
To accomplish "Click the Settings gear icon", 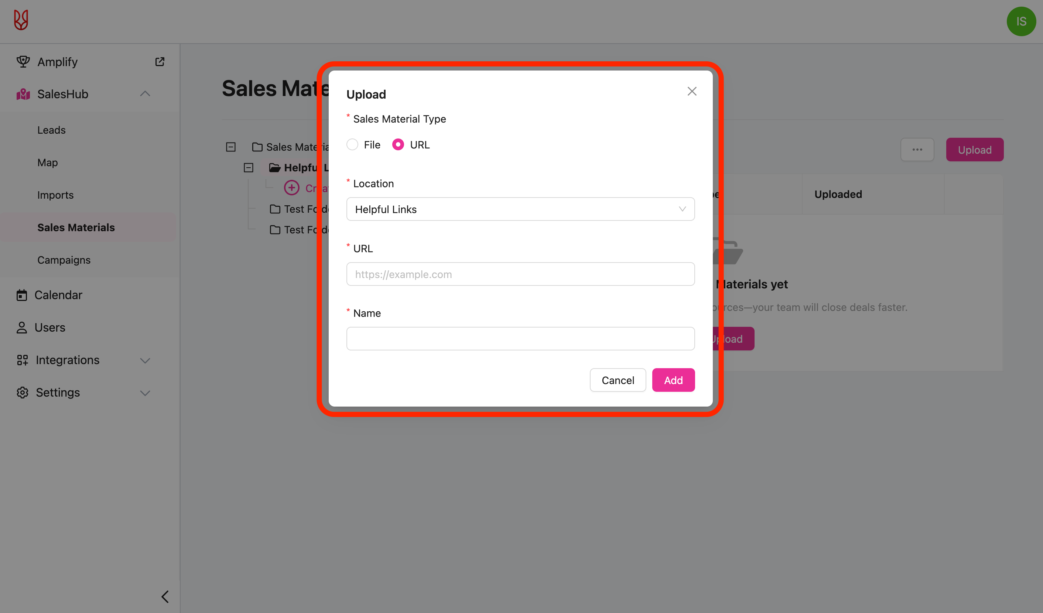I will (23, 393).
